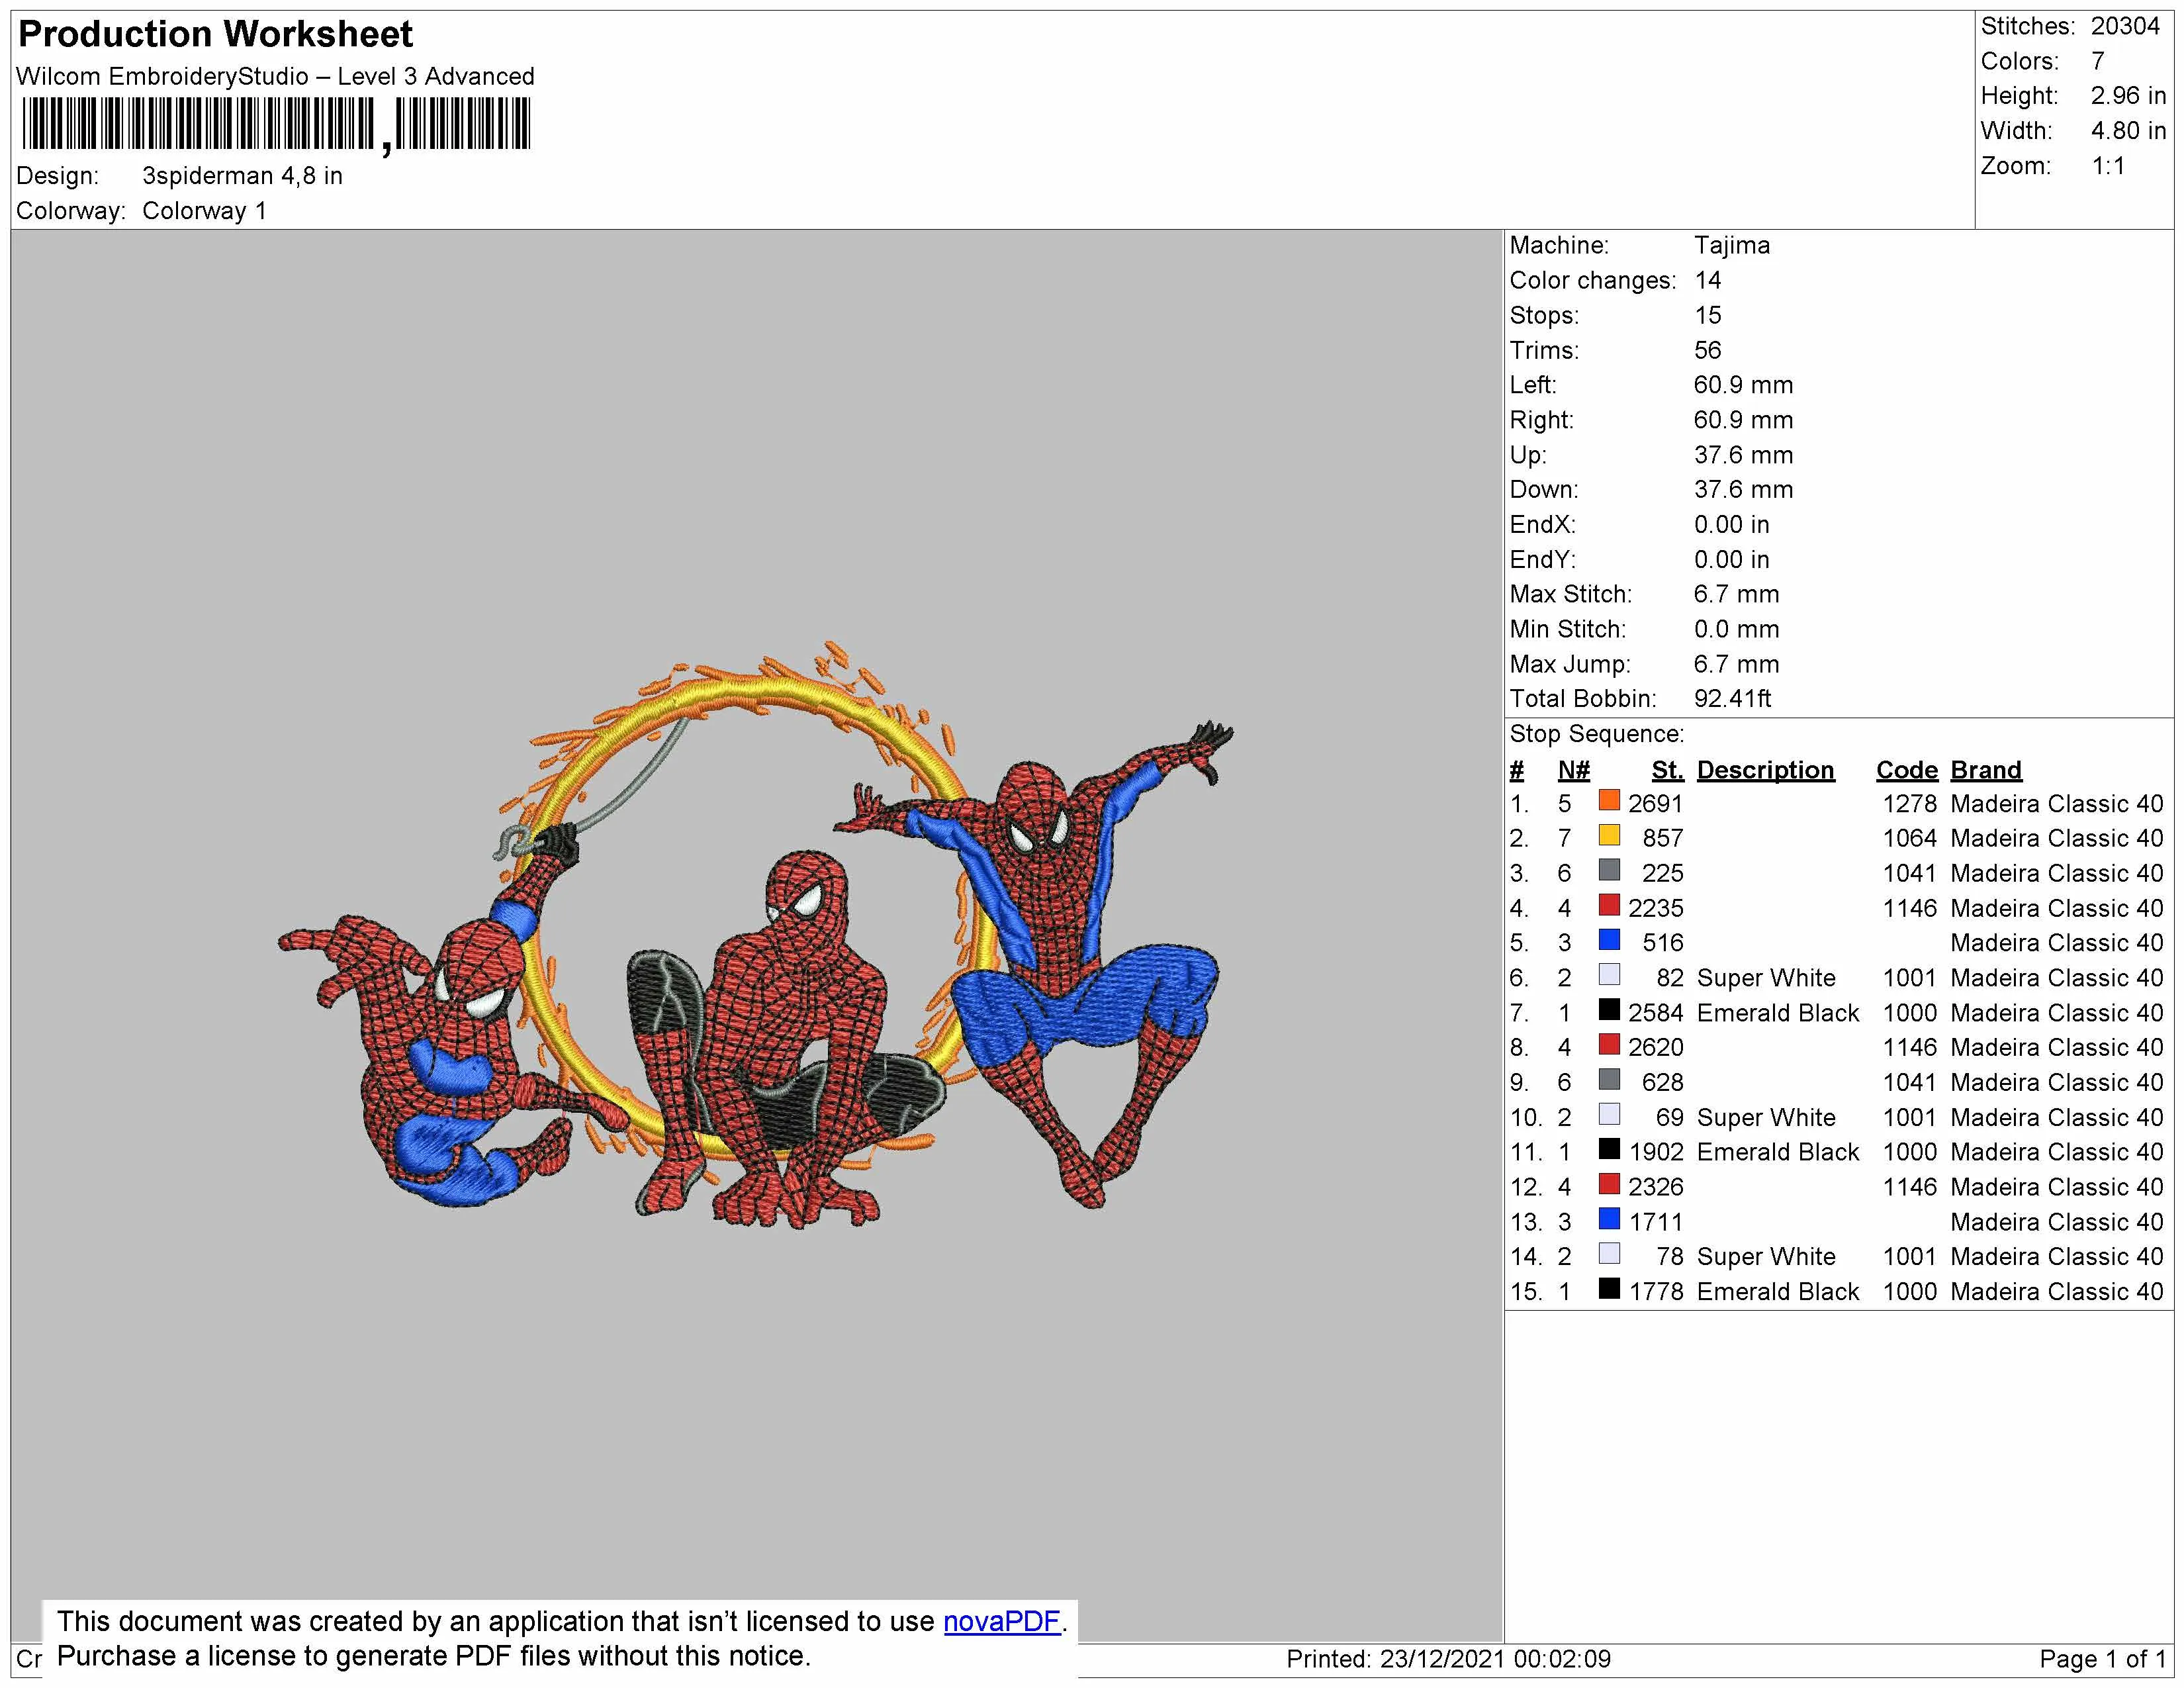Click the yellow swatch in stop 2
Image resolution: width=2184 pixels, height=1688 pixels.
tap(1609, 834)
